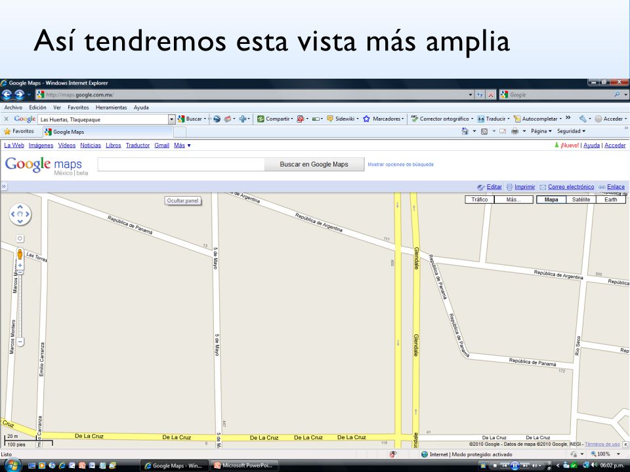The image size is (630, 472).
Task: Click the search magnifier in the IE search box
Action: pyautogui.click(x=617, y=94)
